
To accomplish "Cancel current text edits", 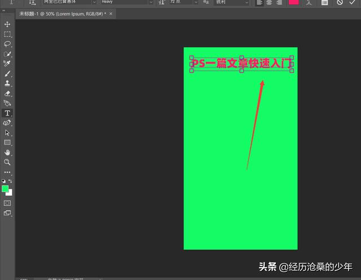I will click(x=340, y=2).
